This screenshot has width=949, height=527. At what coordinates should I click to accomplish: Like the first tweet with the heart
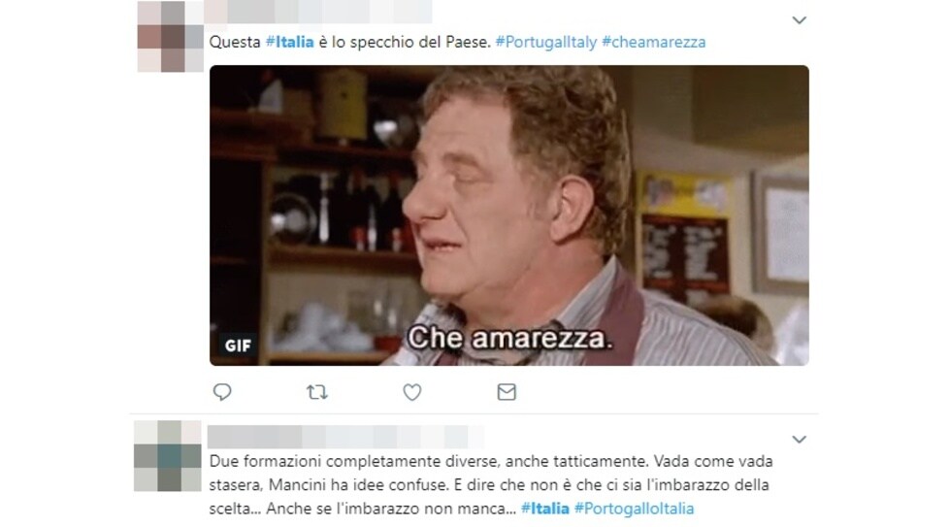[412, 392]
